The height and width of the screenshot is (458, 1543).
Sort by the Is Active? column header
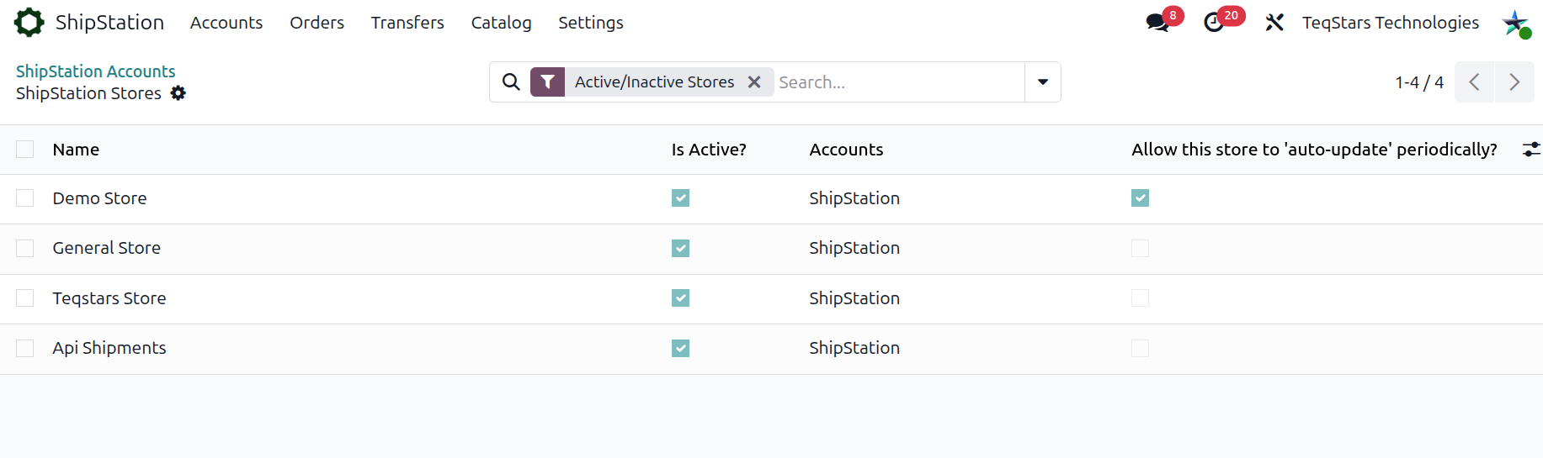(x=709, y=150)
